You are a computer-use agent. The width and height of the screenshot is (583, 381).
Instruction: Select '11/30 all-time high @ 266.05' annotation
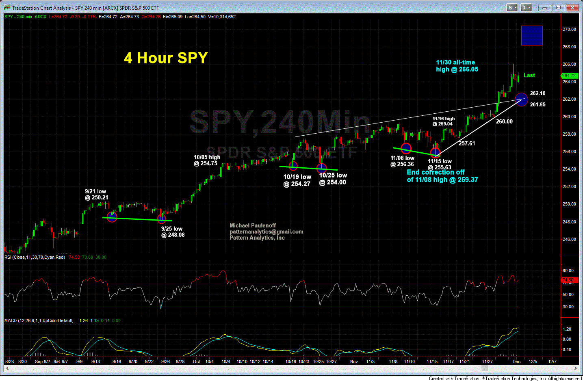(x=457, y=66)
